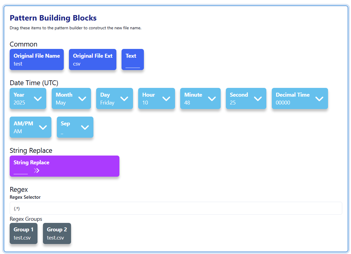Open the Month block chevron dropdown
Viewport: 351px width, 254px height.
click(x=82, y=99)
